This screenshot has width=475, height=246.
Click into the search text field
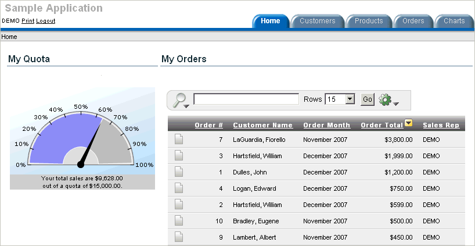[246, 99]
